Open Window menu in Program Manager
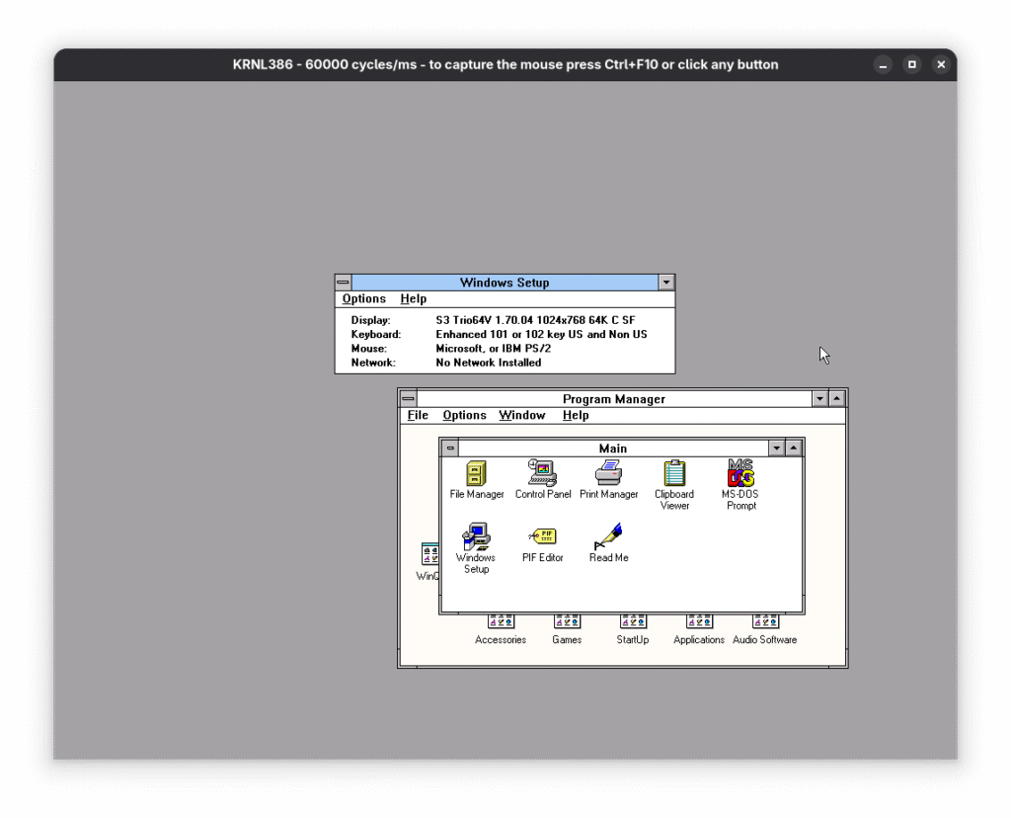1011x818 pixels. (522, 416)
